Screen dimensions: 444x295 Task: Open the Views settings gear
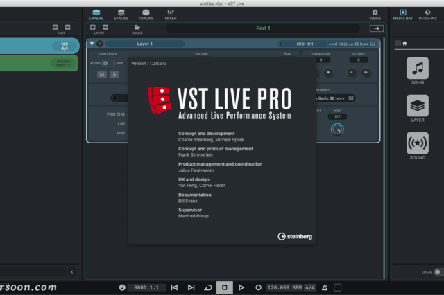[375, 15]
